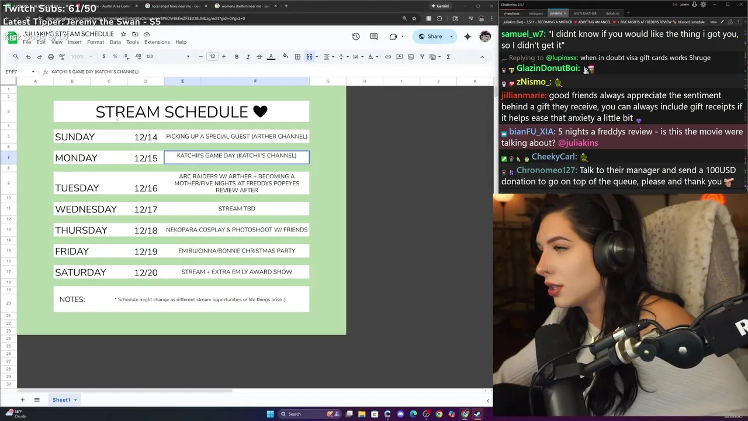This screenshot has width=748, height=421.
Task: Expand the merge cells options arrow
Action: click(x=316, y=57)
